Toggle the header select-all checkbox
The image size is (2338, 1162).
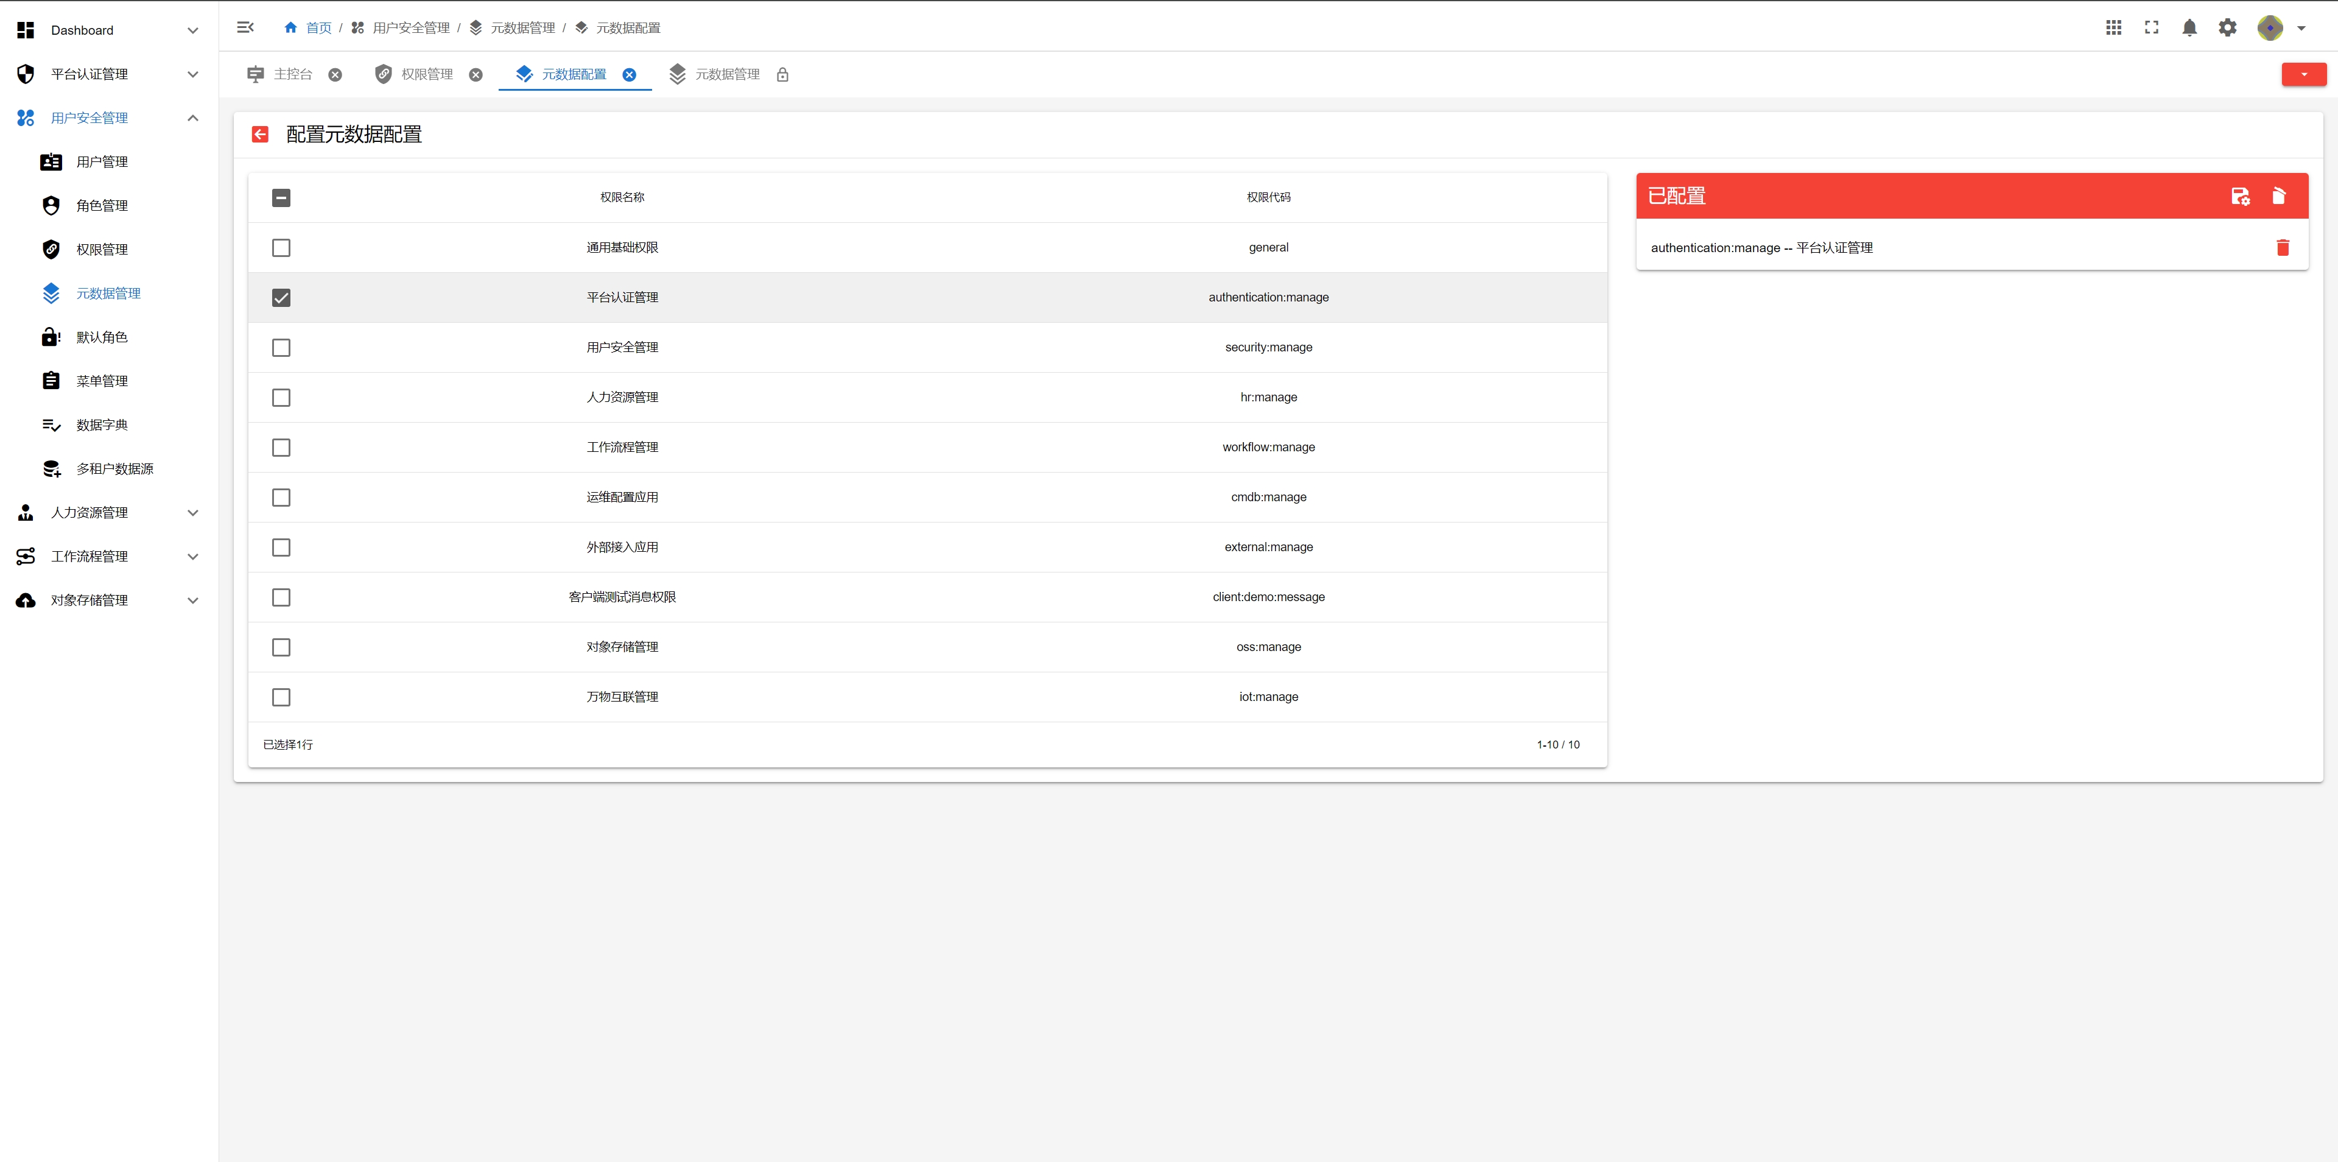[281, 197]
